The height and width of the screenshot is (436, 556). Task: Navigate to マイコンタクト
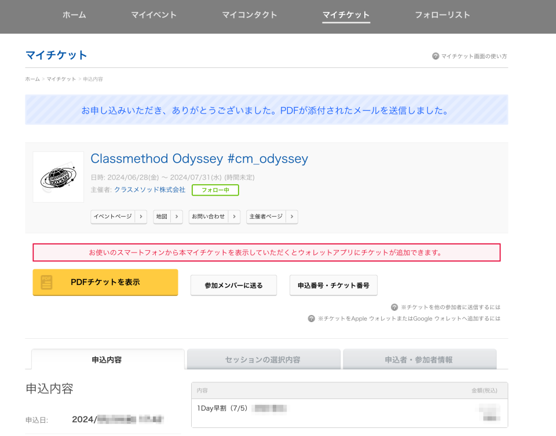click(x=250, y=15)
